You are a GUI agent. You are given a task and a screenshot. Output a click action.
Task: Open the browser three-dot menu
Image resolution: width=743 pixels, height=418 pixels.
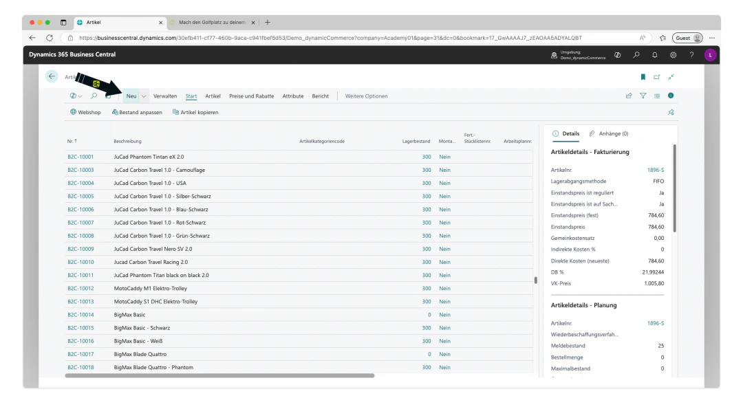point(712,38)
